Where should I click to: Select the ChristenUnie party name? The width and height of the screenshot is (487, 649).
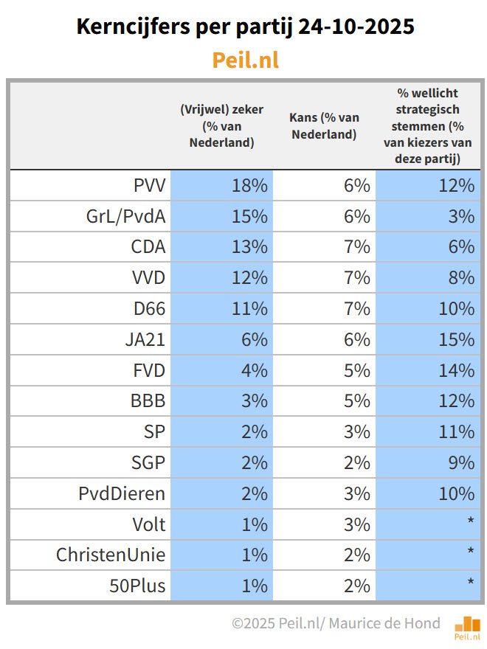(x=111, y=555)
